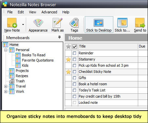148x123 pixels.
Task: Select the Books To Read tree label
Action: click(x=34, y=55)
